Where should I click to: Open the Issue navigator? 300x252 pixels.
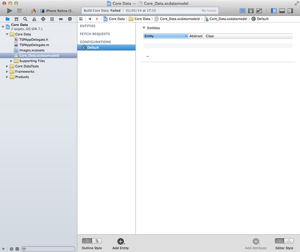point(34,19)
